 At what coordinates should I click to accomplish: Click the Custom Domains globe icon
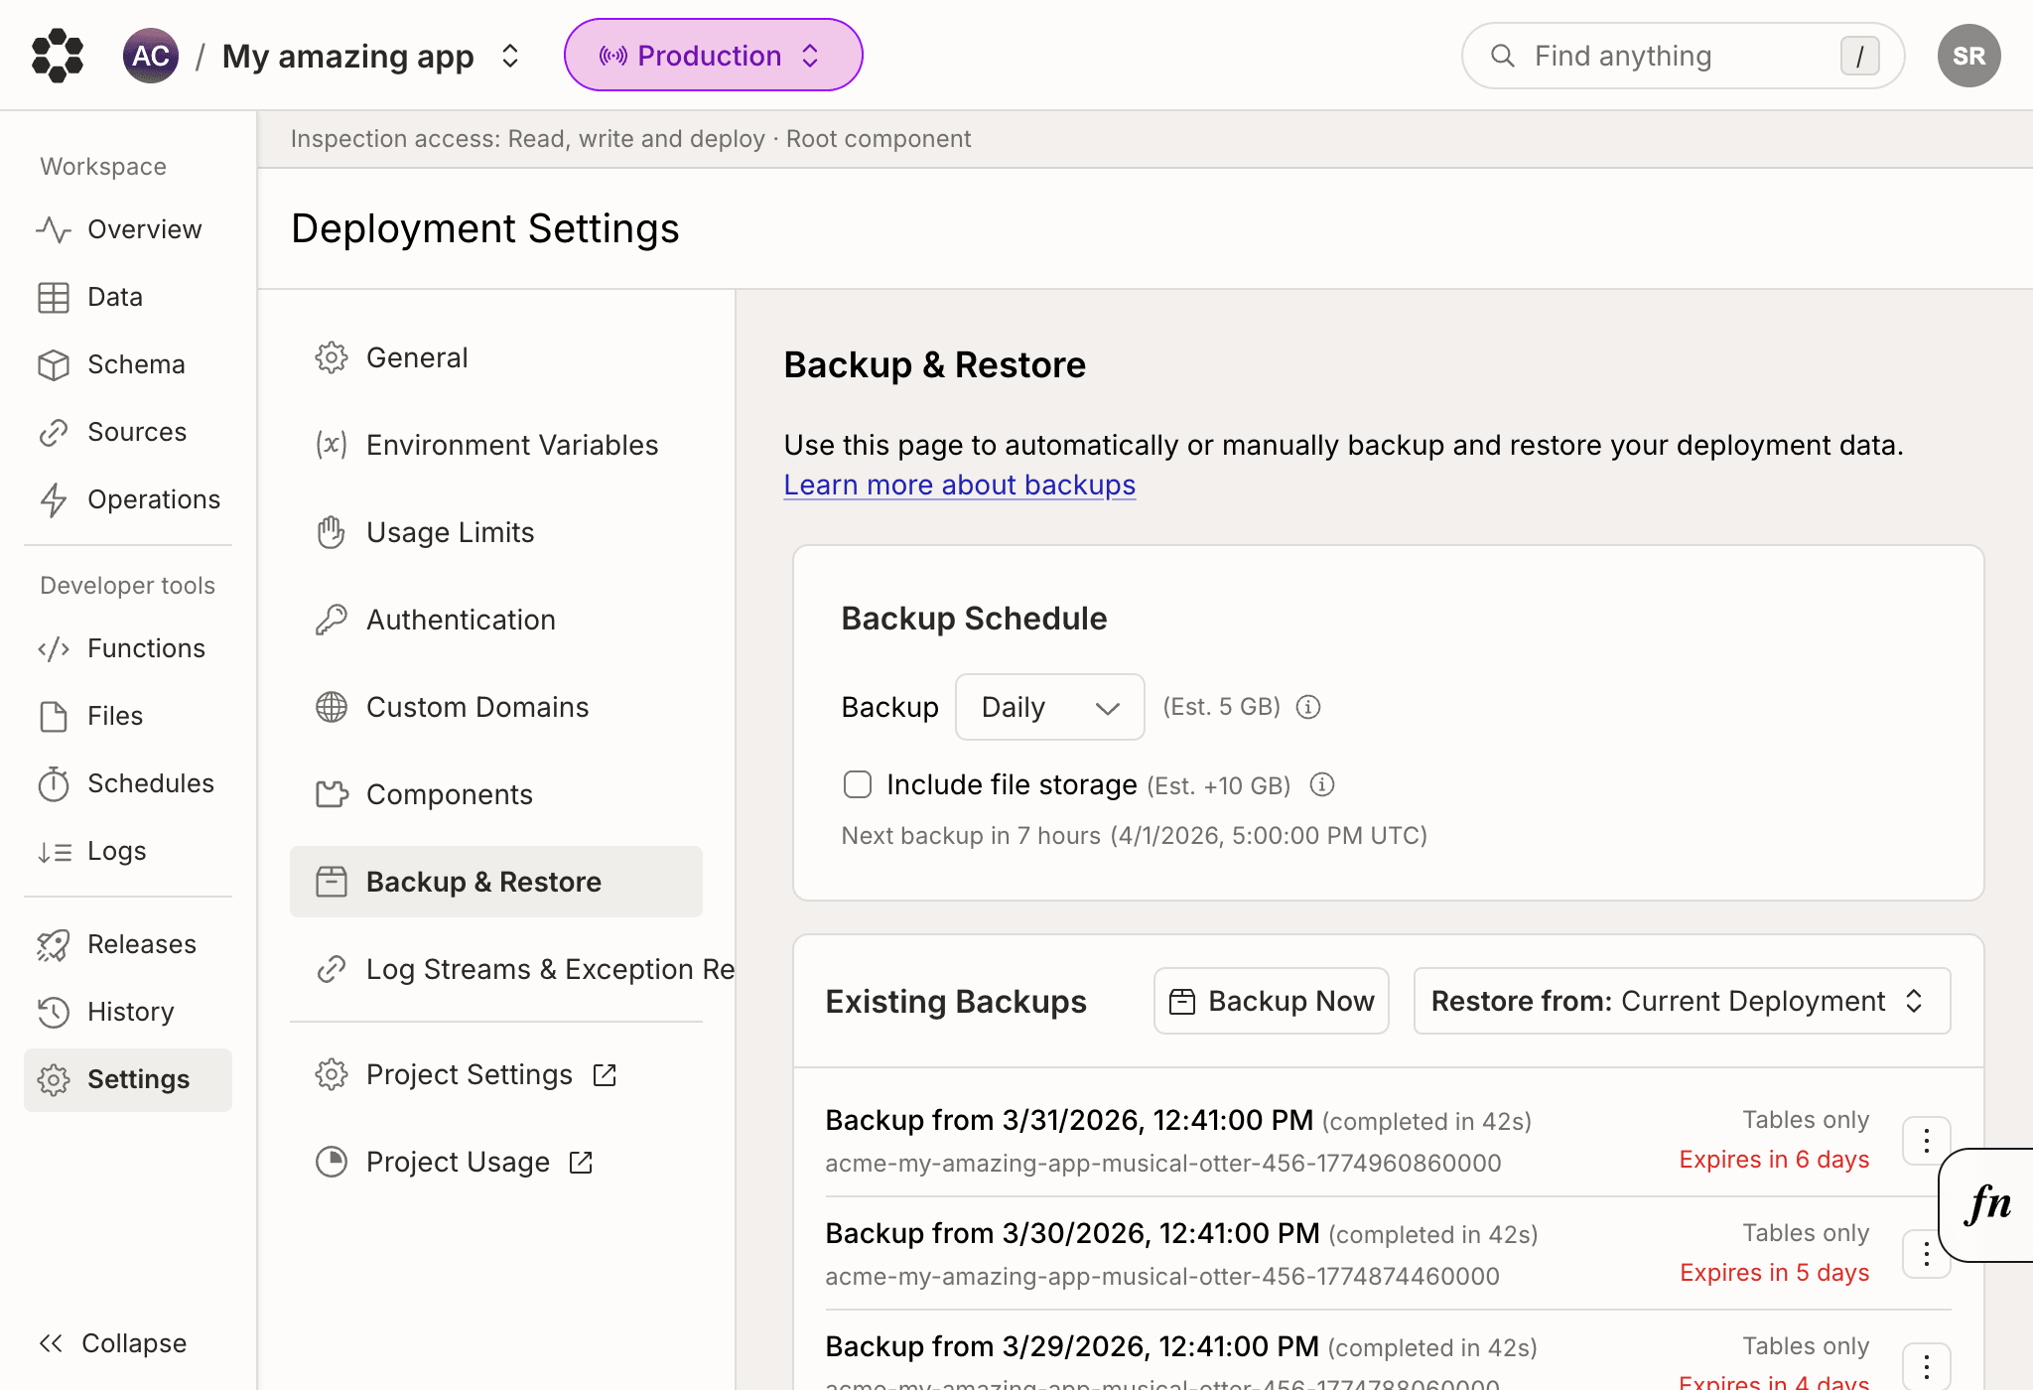tap(332, 707)
